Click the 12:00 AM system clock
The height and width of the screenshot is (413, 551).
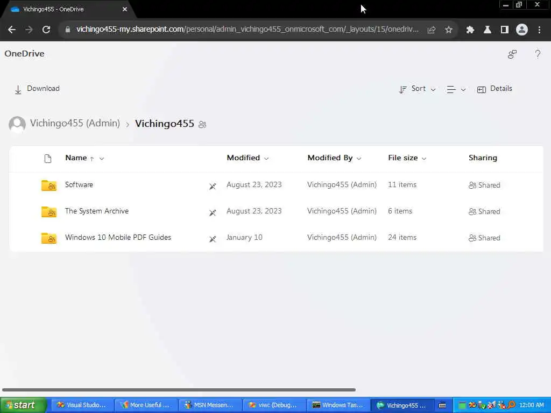tap(531, 405)
